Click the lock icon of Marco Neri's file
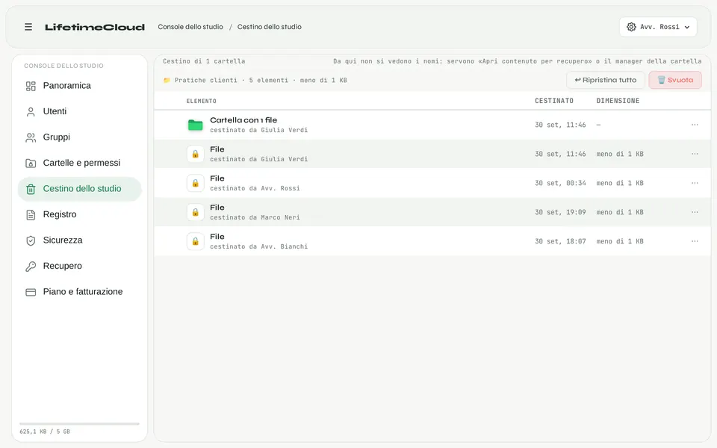The image size is (717, 448). pos(195,212)
